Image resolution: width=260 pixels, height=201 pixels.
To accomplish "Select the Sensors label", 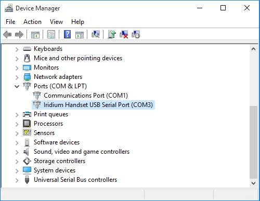I will click(x=44, y=133).
